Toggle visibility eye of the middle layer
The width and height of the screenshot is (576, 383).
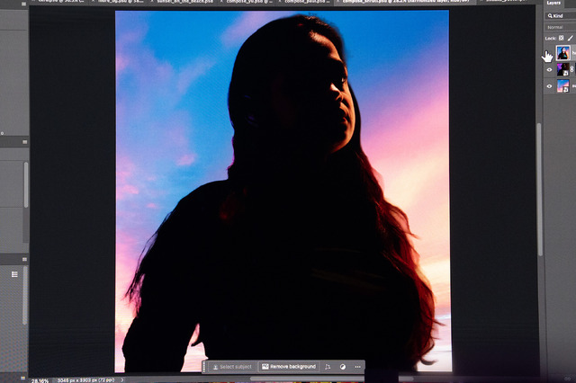549,70
